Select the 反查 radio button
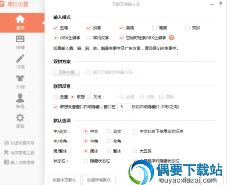Image resolution: width=227 pixels, height=185 pixels. [56, 97]
